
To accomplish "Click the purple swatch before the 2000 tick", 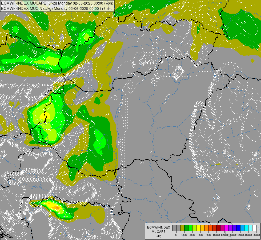I will coord(230,228).
